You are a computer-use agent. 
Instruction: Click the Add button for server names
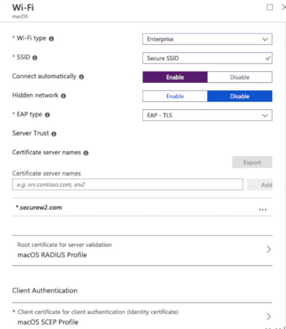[x=260, y=185]
